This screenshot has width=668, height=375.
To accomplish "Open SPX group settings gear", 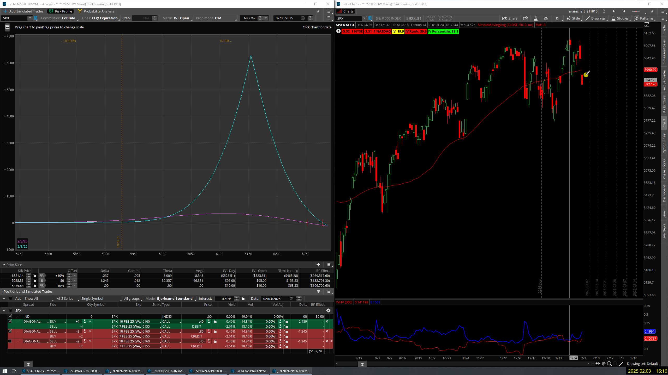I will [328, 310].
